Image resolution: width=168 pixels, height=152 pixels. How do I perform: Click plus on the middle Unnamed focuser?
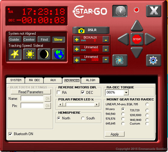(x=77, y=49)
